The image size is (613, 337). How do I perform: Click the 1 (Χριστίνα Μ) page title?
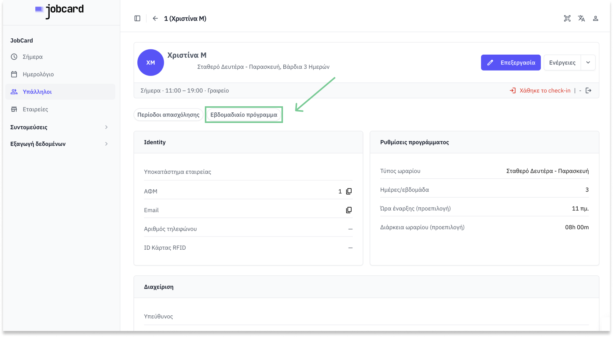pos(185,18)
